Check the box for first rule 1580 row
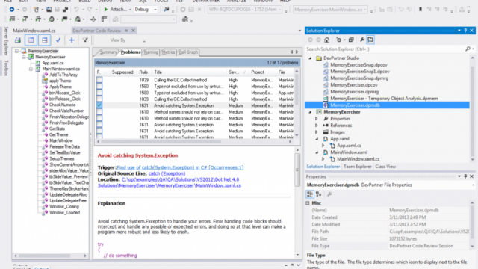This screenshot has height=269, width=478. (99, 87)
